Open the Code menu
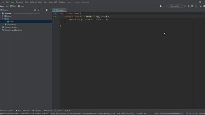Screen dimensions: 205x115 pyautogui.click(x=27, y=2)
